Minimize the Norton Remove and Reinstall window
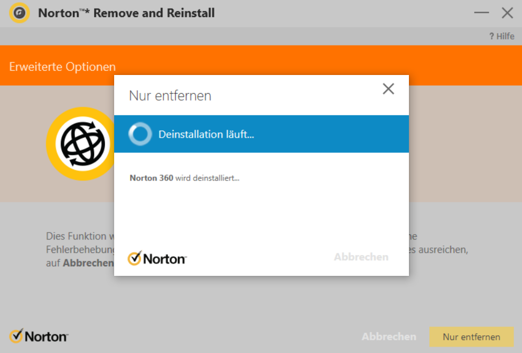 (481, 13)
